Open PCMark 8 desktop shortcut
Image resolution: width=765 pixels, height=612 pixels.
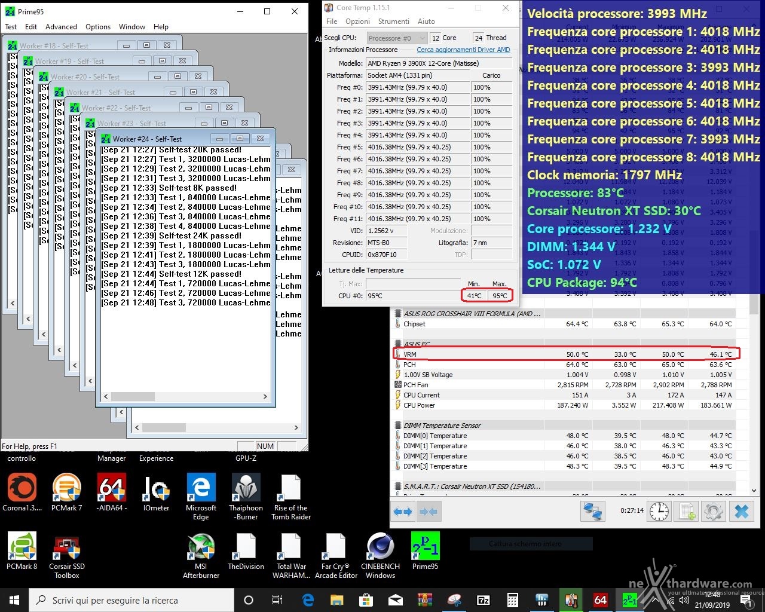pyautogui.click(x=22, y=551)
